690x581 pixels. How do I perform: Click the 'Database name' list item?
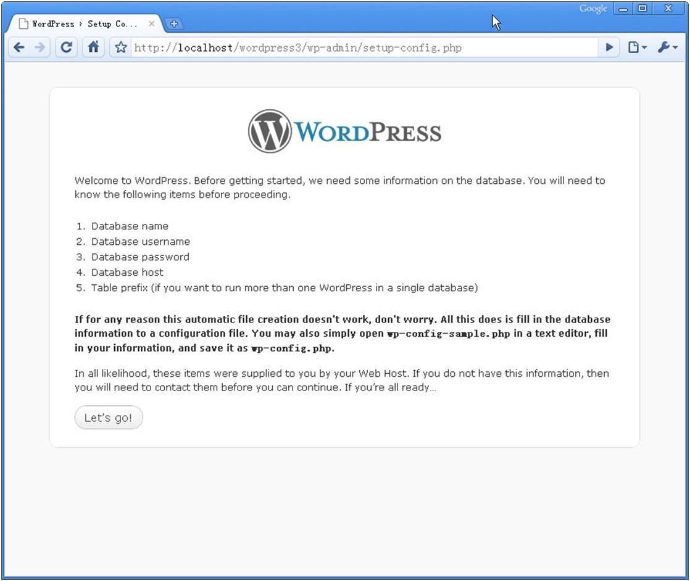tap(130, 226)
